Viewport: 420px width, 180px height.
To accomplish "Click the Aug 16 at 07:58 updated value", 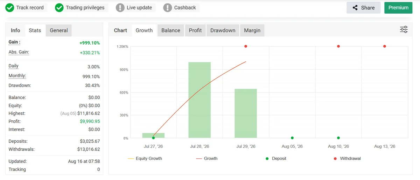I will click(84, 162).
